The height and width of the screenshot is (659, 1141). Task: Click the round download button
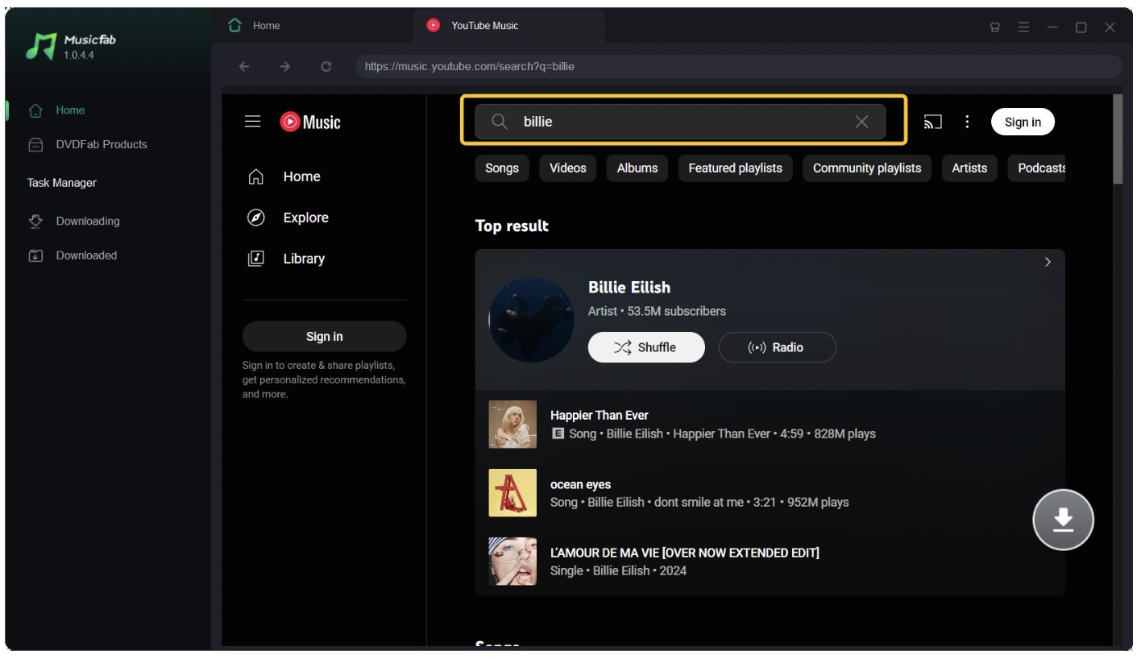pyautogui.click(x=1063, y=520)
